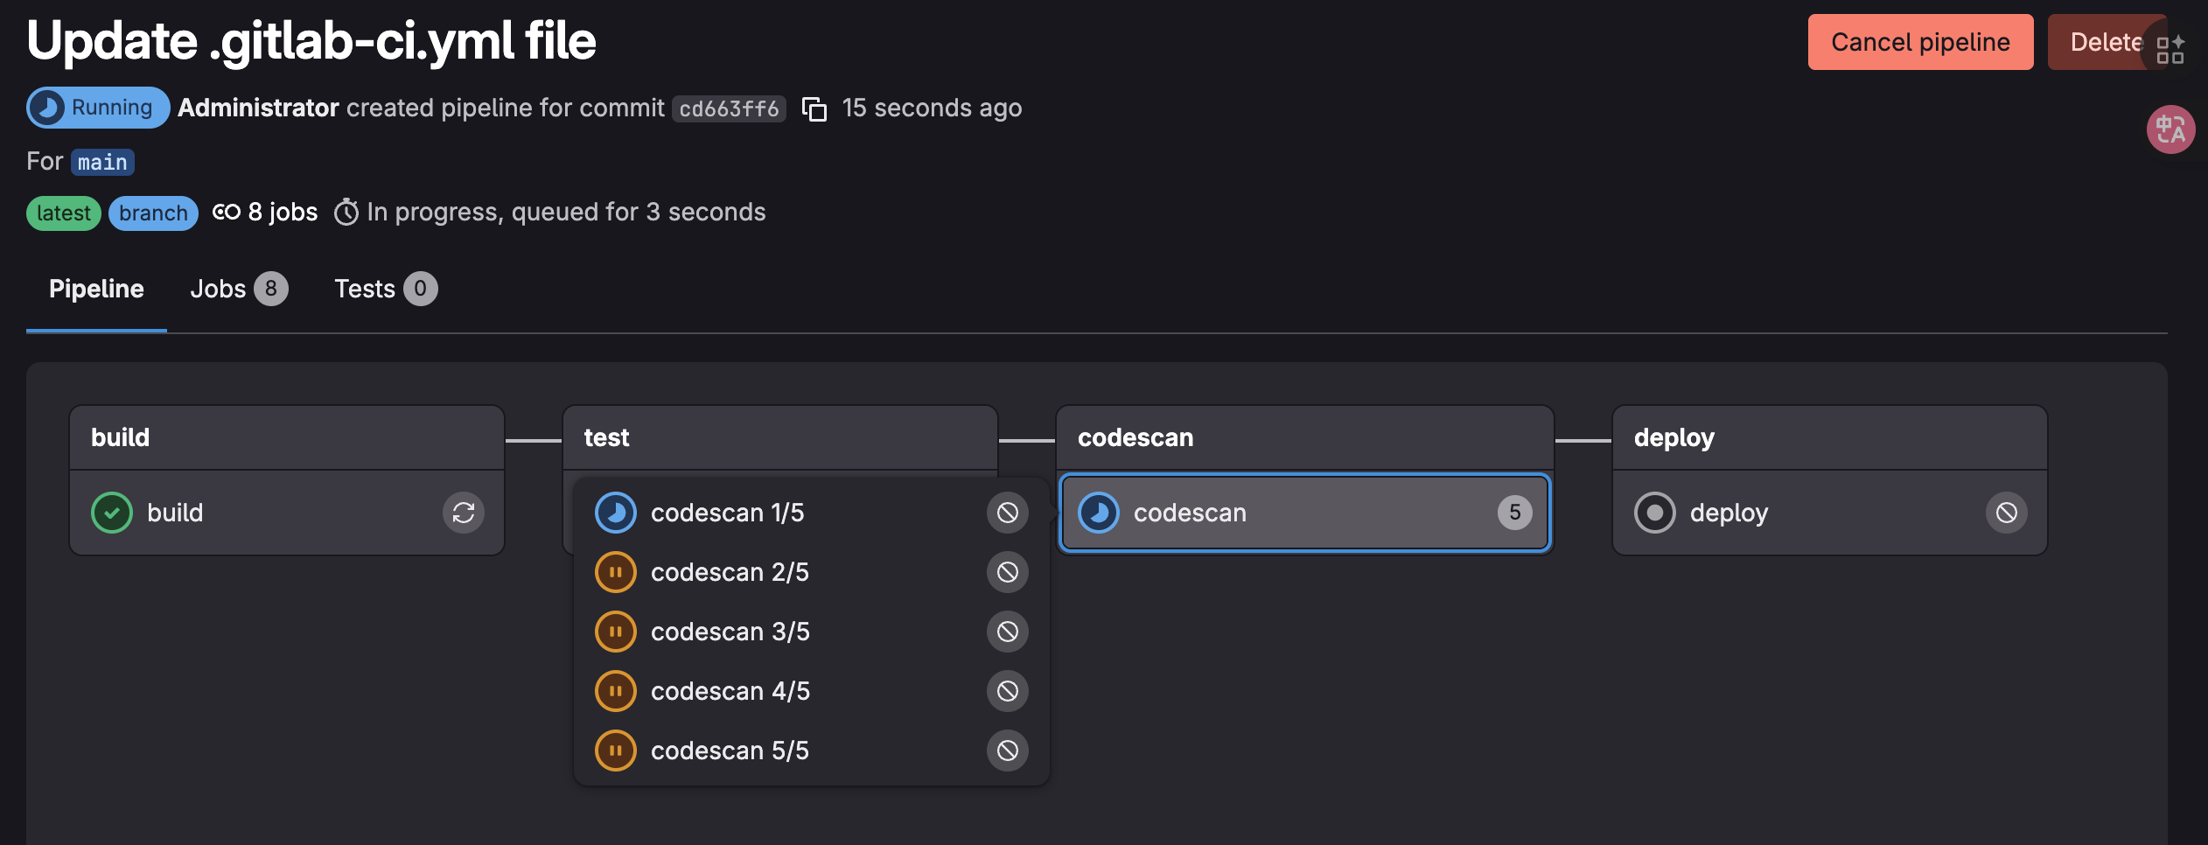This screenshot has height=845, width=2208.
Task: Retry the build job using refresh icon
Action: click(464, 513)
